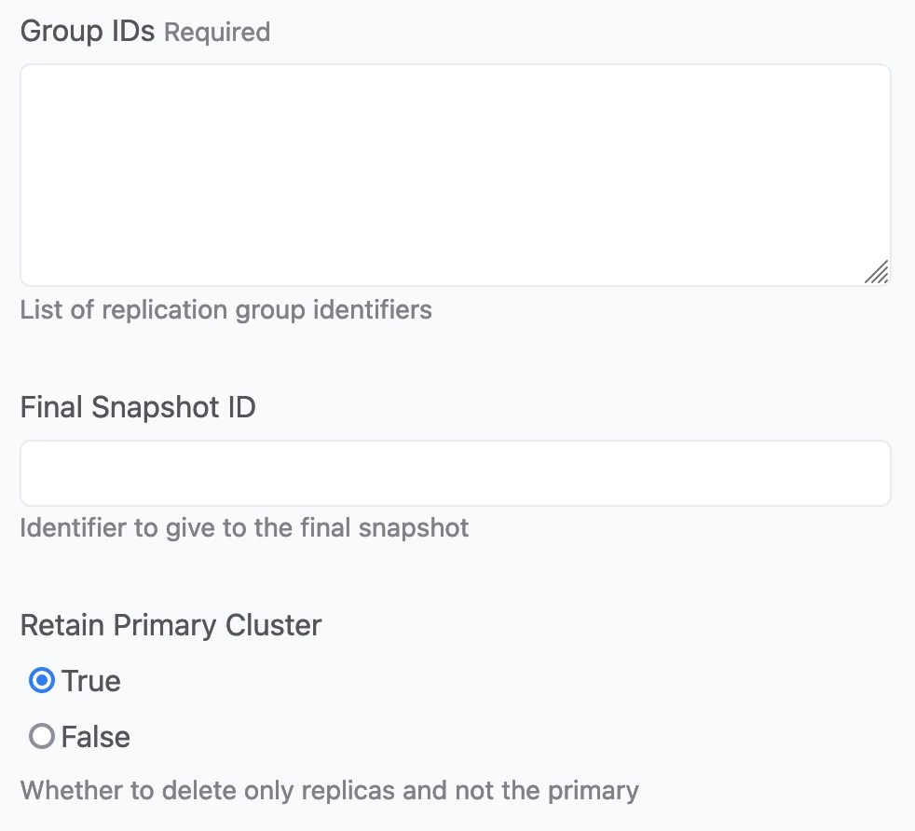Click the delete only replicas description text
This screenshot has width=915, height=831.
tap(330, 790)
